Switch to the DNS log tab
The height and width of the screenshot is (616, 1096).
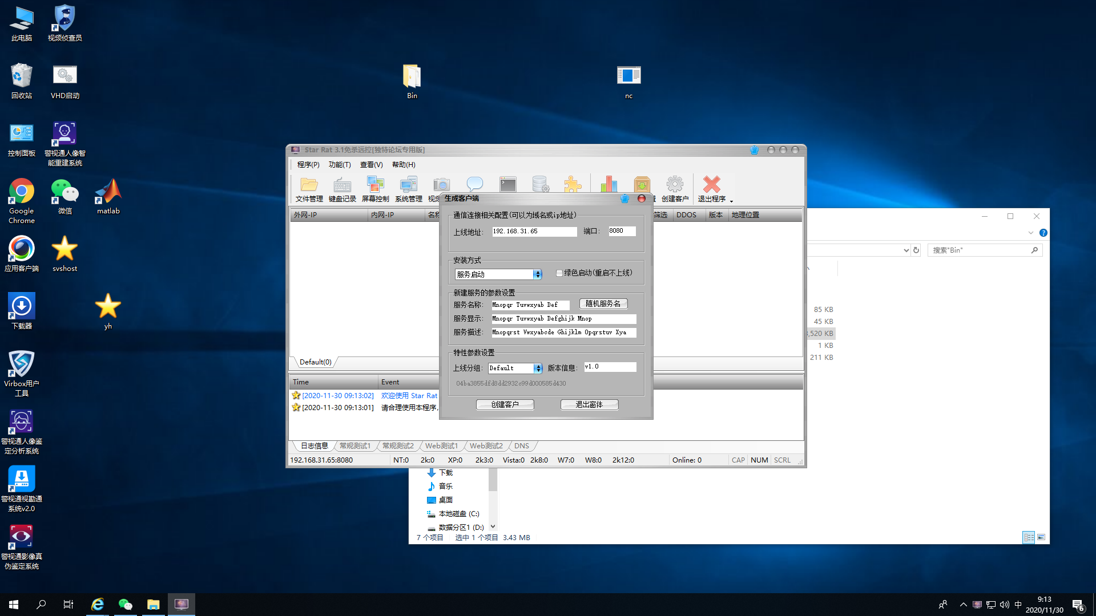[521, 446]
